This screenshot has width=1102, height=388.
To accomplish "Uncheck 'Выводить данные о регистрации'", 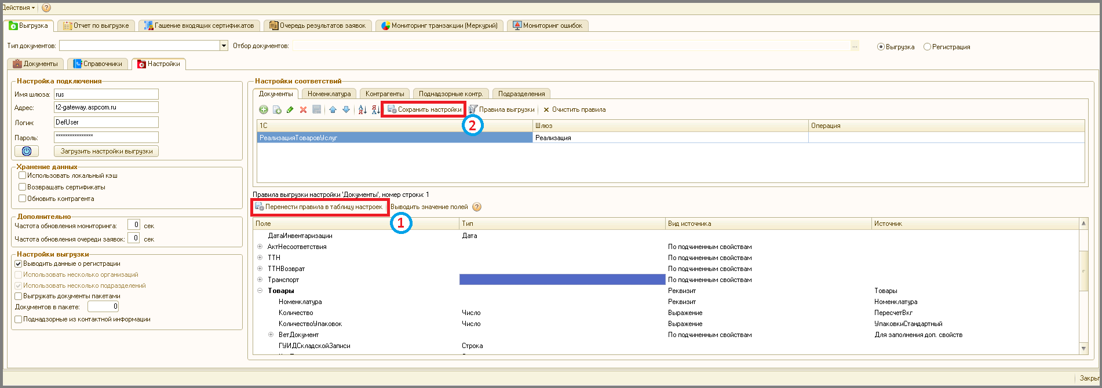I will coord(19,263).
